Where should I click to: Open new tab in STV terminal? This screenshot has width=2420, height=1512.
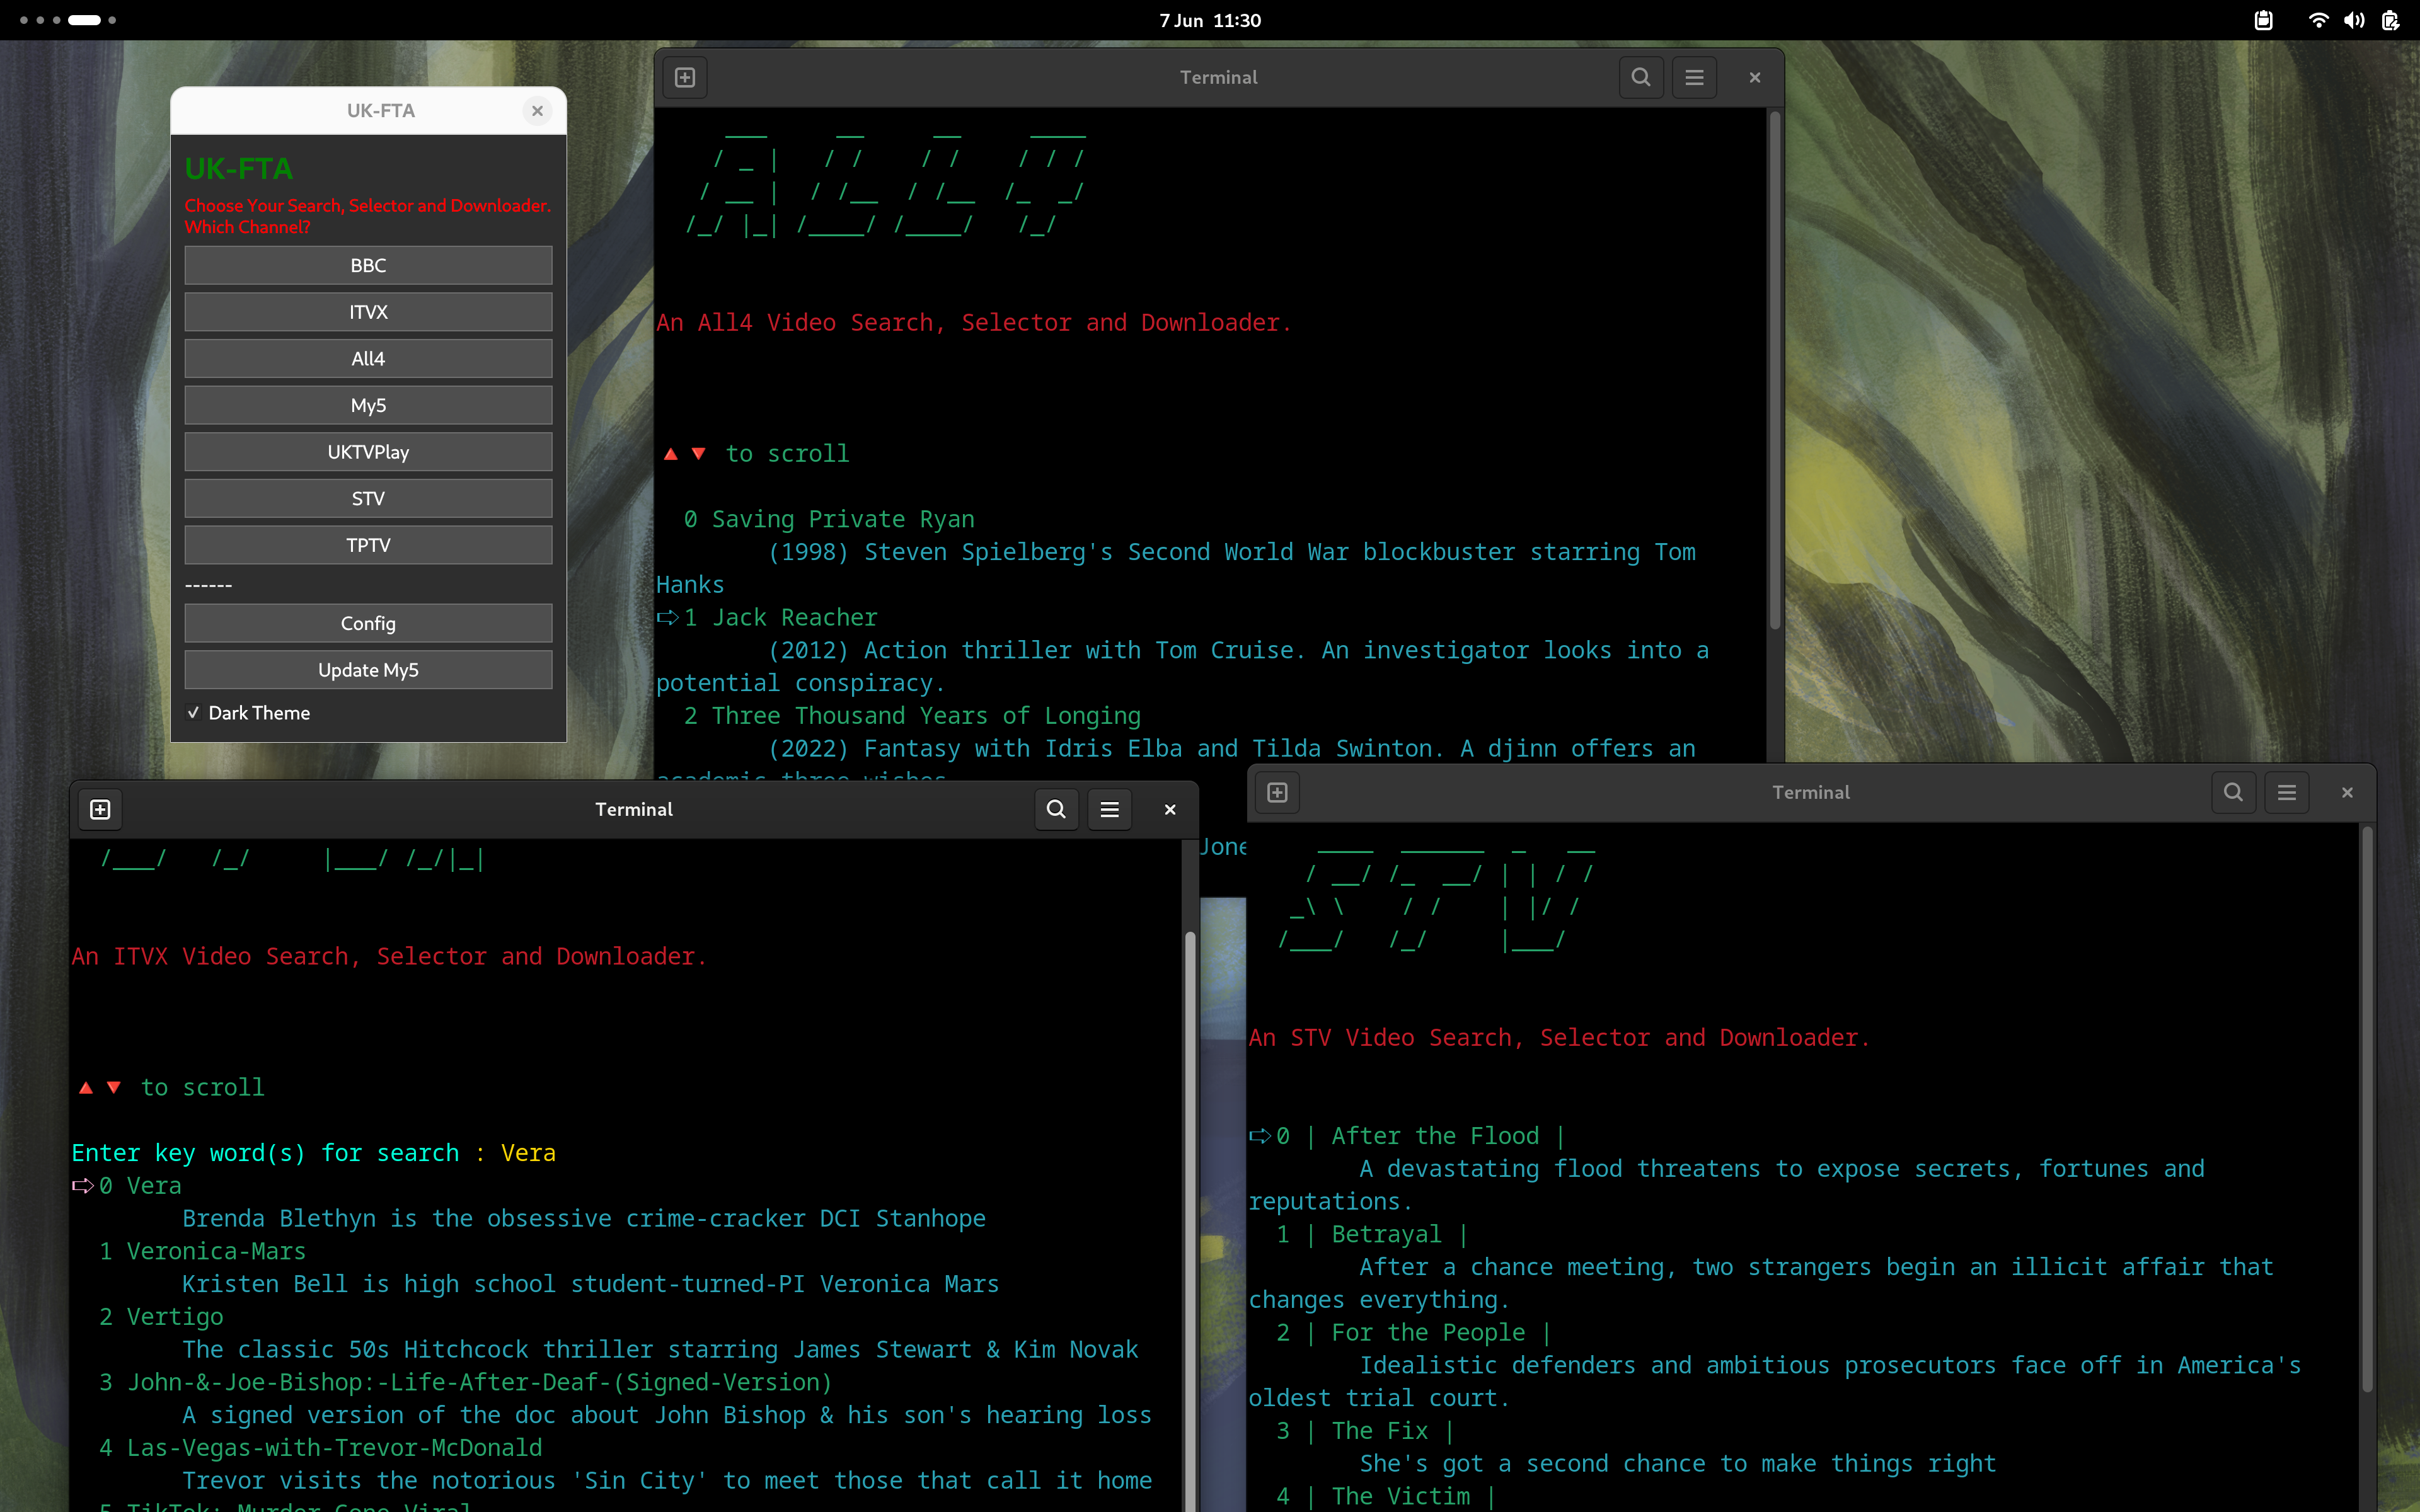(1277, 792)
